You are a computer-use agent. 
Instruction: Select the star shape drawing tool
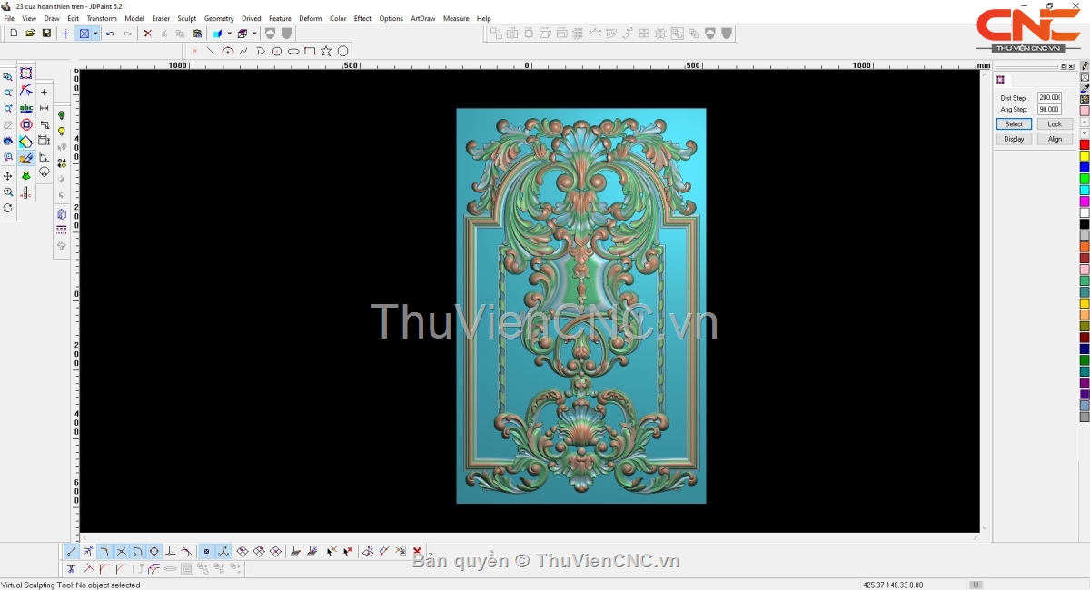(x=326, y=51)
